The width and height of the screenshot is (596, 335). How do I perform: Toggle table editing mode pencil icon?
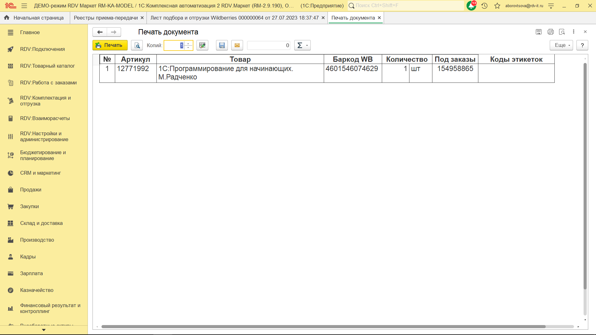[x=202, y=45]
